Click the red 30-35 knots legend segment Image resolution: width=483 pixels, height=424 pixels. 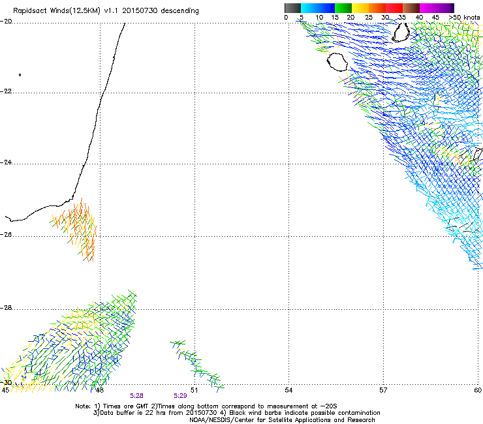[394, 8]
